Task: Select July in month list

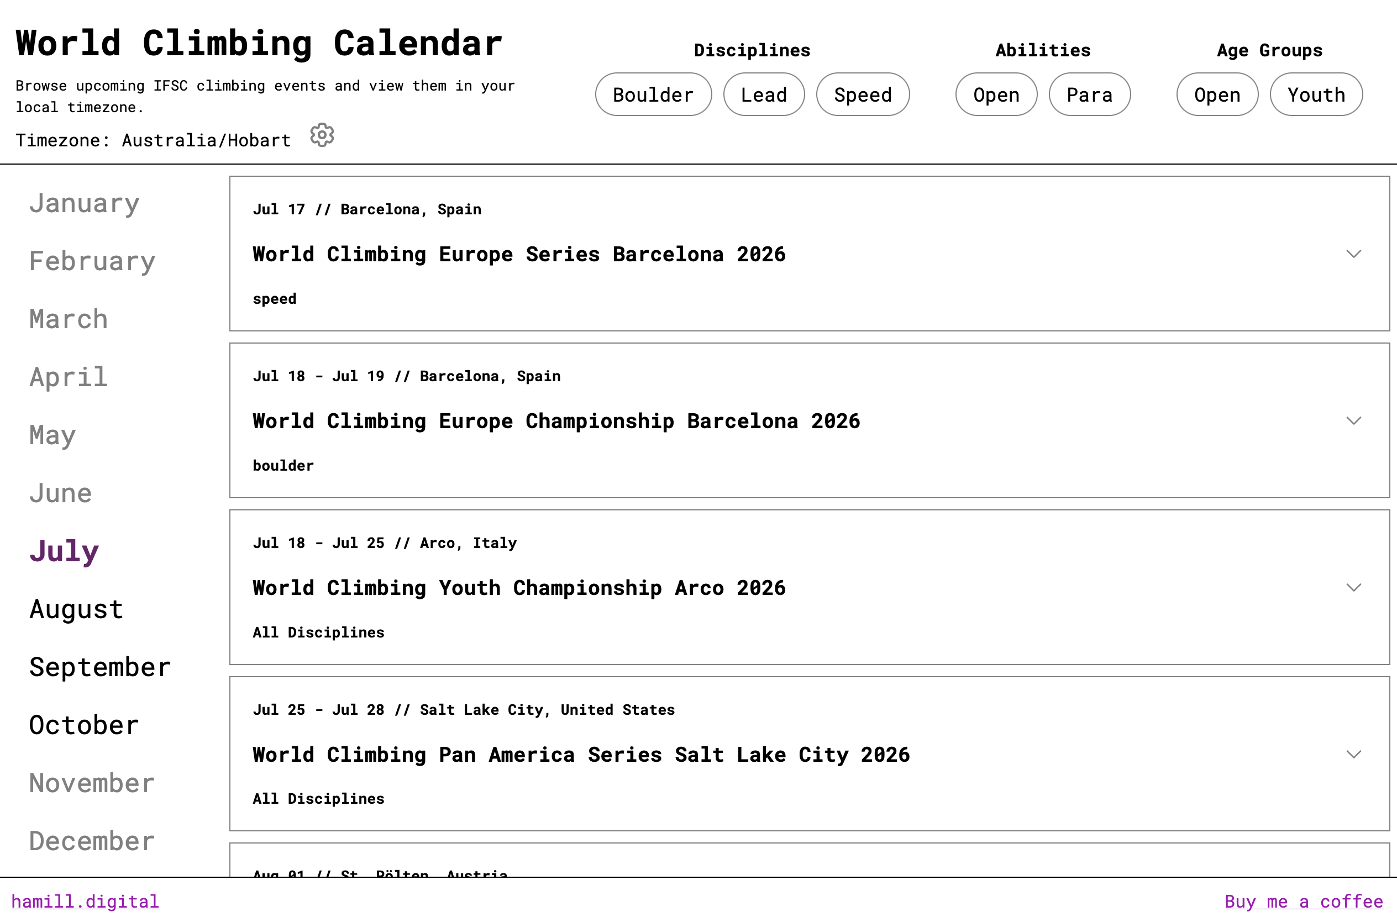Action: click(64, 551)
